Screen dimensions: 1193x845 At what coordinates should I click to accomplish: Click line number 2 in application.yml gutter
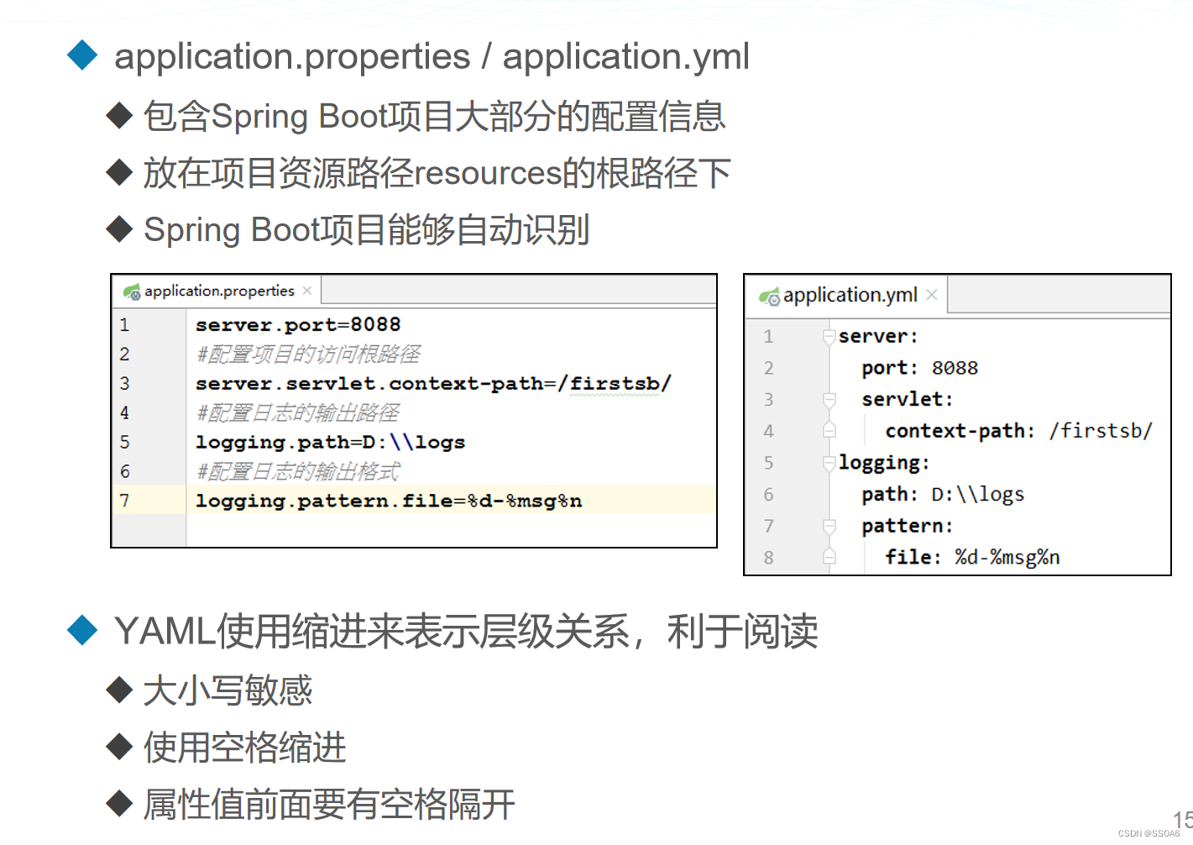[x=768, y=368]
